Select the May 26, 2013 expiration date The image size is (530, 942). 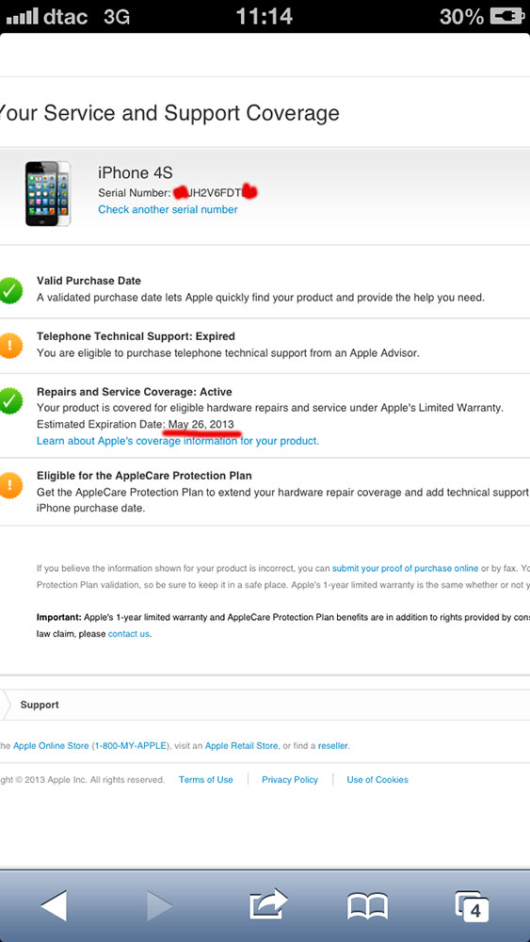201,424
